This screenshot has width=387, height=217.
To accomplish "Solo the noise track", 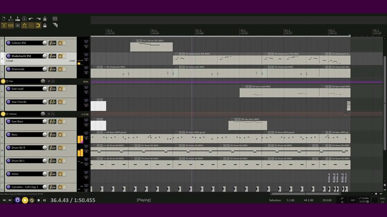I will (86, 178).
